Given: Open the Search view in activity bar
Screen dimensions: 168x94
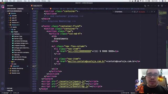Looking at the screenshot, I should [3, 12].
